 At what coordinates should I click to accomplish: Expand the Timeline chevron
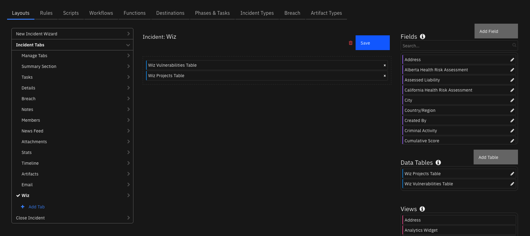coord(128,163)
